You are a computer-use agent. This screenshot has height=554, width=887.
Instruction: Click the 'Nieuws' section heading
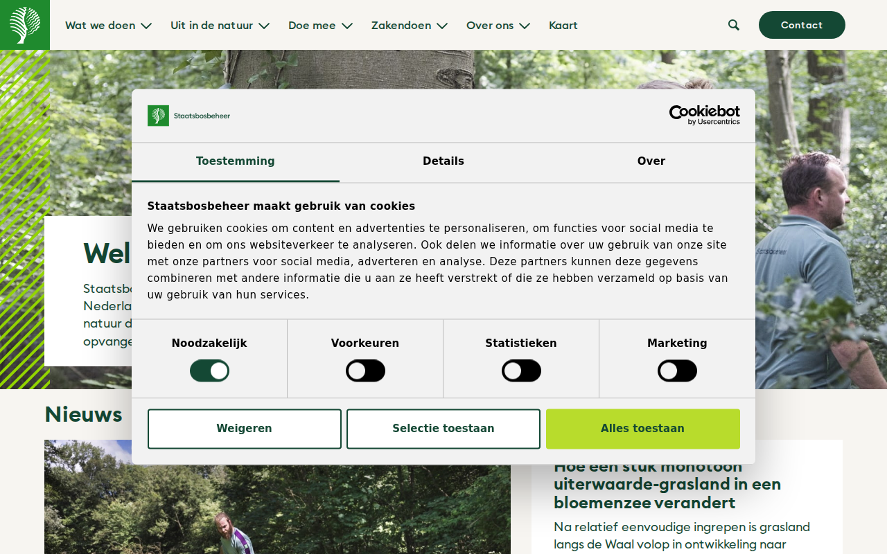(x=83, y=414)
